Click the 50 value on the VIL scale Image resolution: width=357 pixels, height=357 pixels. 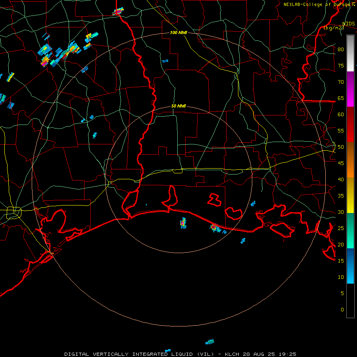(341, 147)
